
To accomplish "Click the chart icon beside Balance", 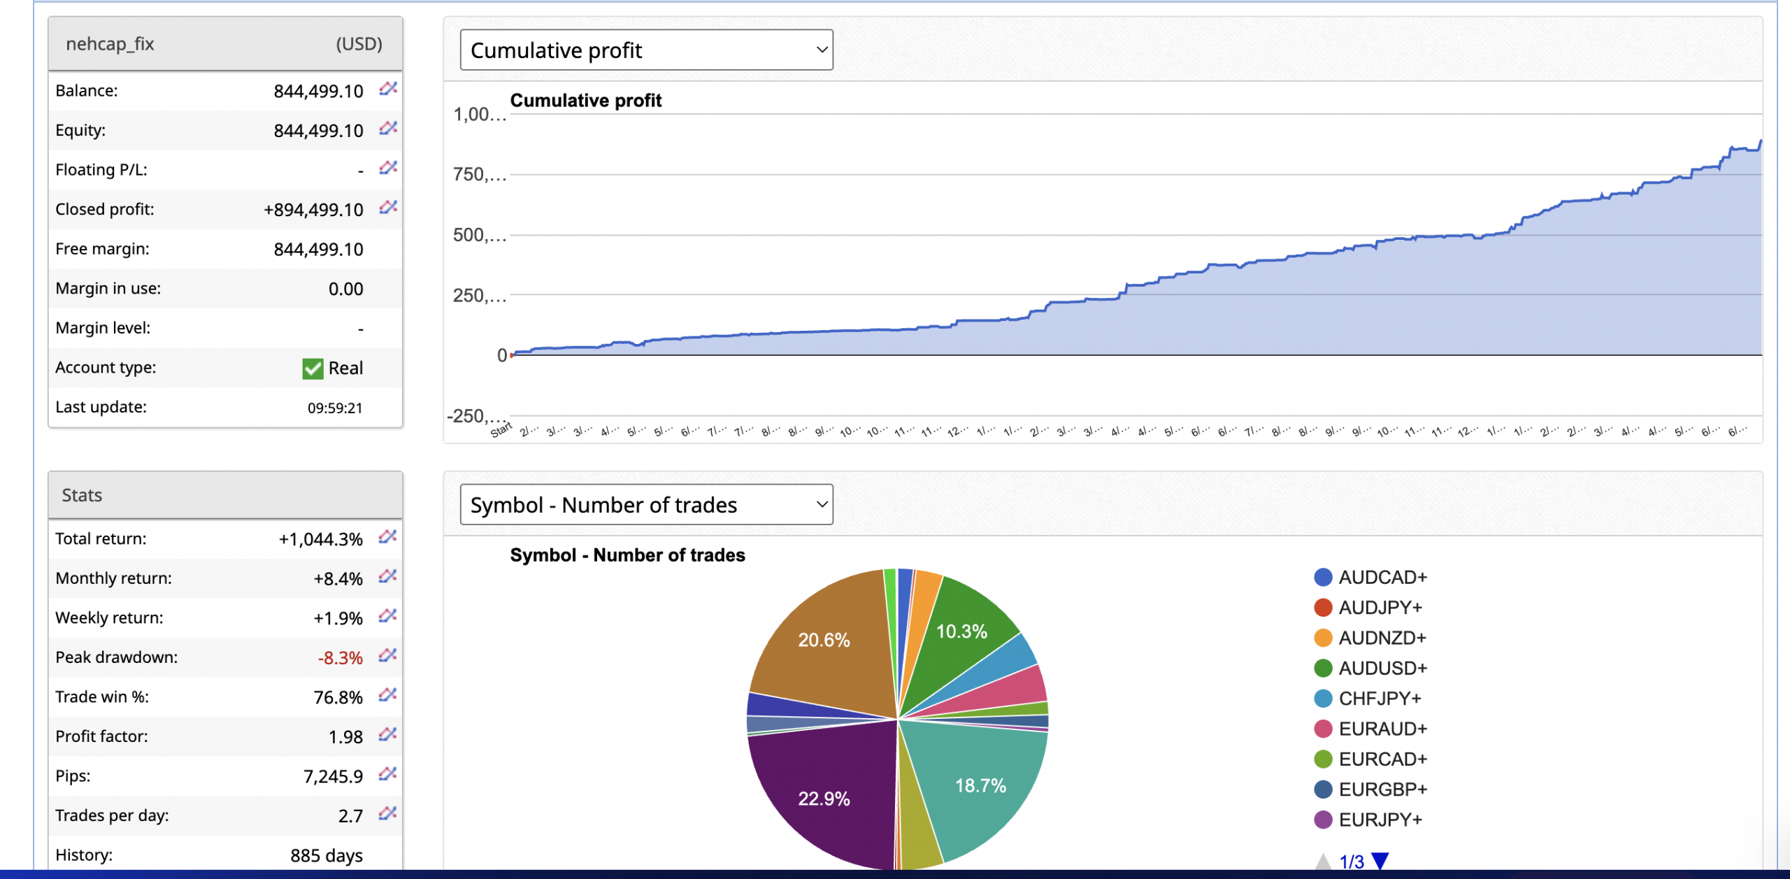I will [388, 89].
